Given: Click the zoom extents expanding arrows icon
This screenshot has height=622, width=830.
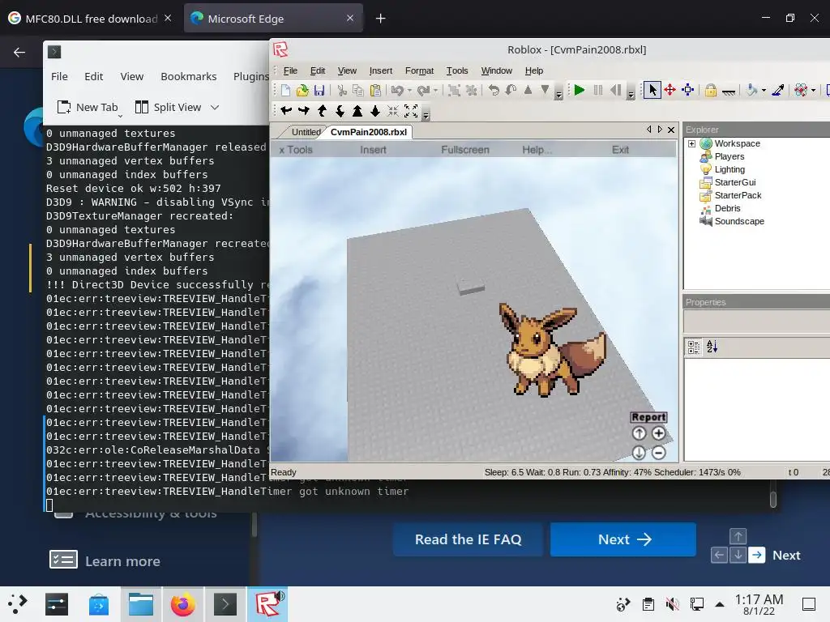Looking at the screenshot, I should (x=411, y=110).
